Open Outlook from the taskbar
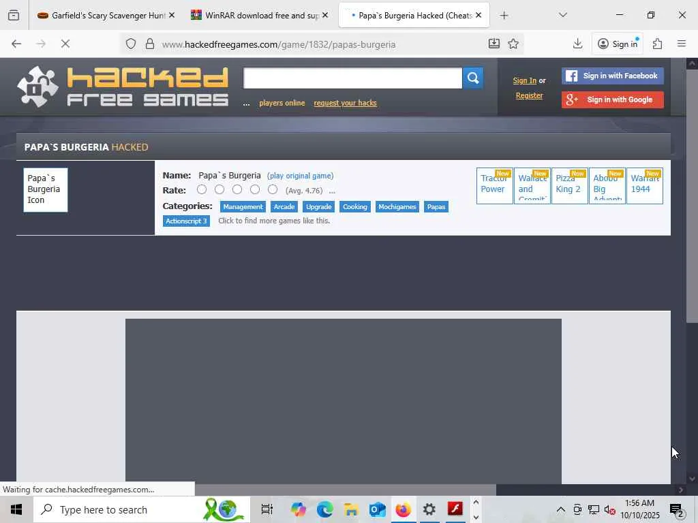698x523 pixels. point(377,509)
